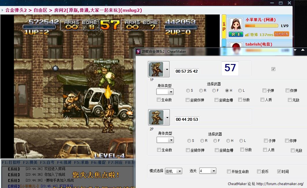
Task: Click 自由区 in the breadcrumb
Action: click(40, 10)
